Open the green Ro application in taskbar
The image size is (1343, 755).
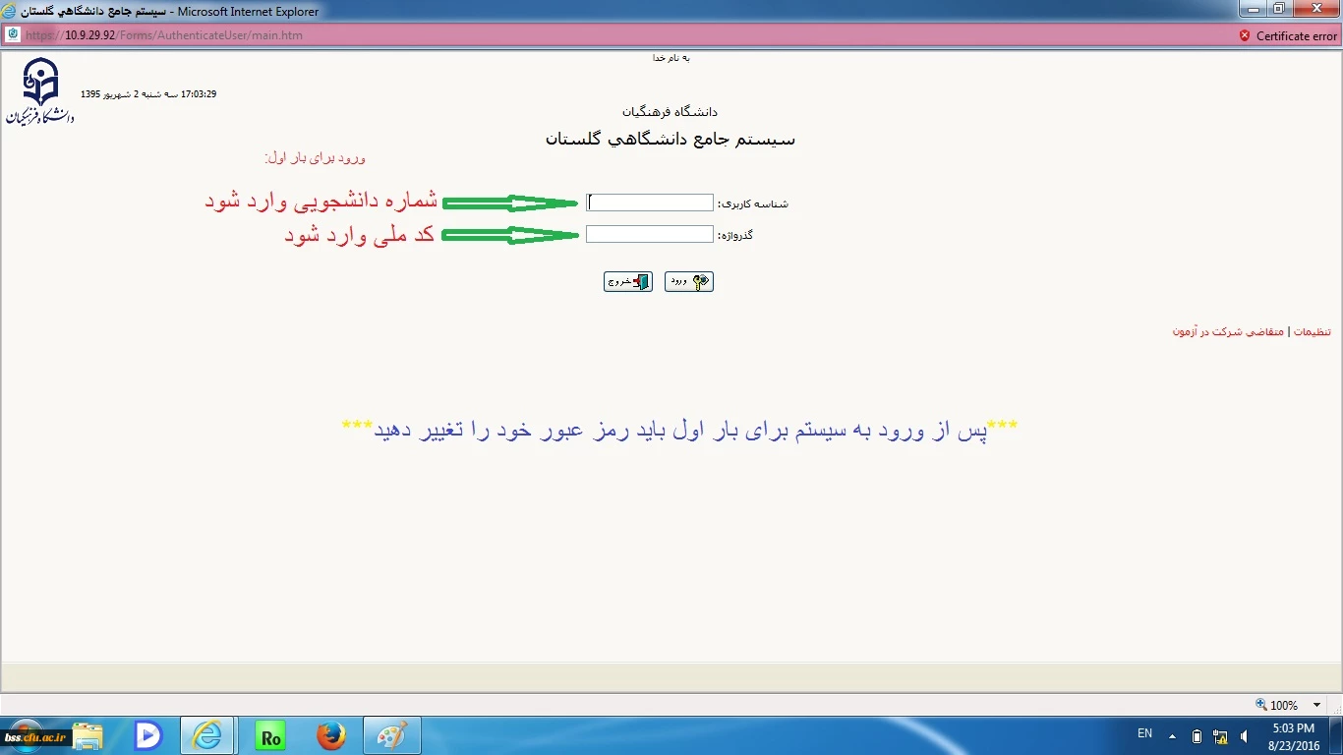(270, 735)
